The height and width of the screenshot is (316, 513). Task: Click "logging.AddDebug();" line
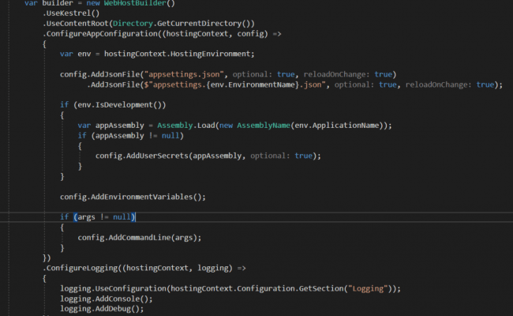click(x=102, y=309)
